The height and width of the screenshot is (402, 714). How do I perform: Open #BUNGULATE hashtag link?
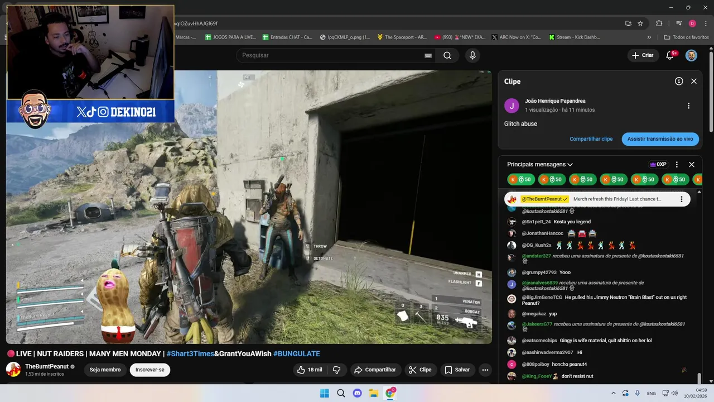(296, 354)
